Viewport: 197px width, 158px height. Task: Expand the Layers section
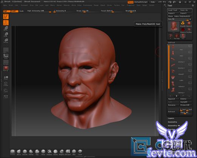click(171, 118)
